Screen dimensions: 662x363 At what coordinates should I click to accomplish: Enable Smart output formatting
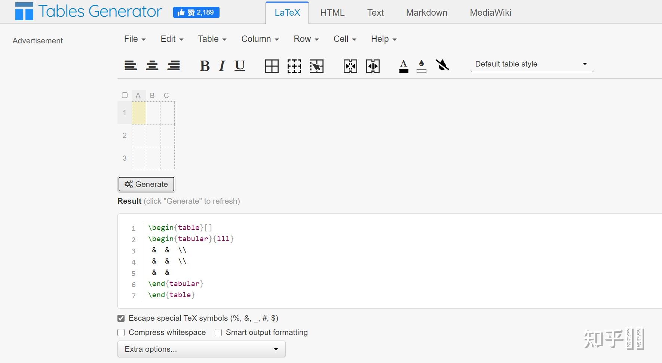click(218, 333)
